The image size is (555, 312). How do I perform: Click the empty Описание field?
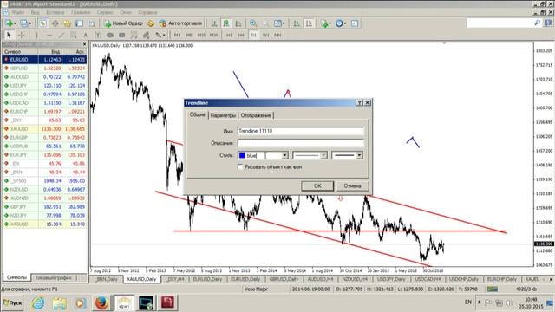pos(301,143)
